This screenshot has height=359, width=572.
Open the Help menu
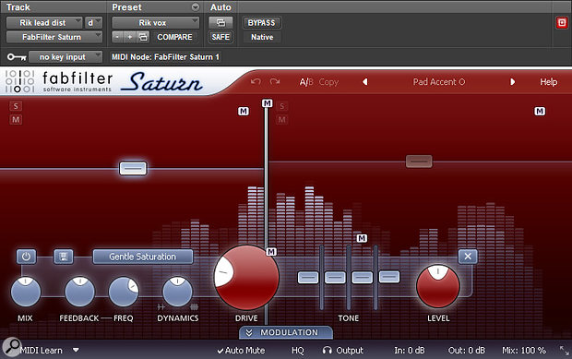(548, 82)
